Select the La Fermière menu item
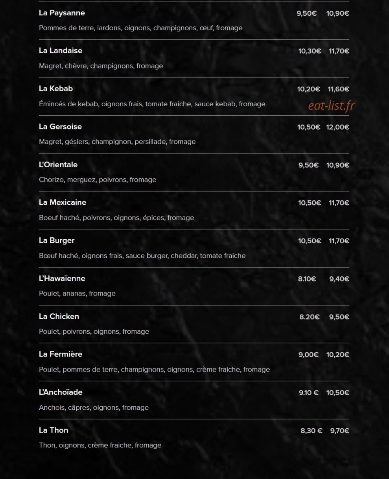 point(61,354)
